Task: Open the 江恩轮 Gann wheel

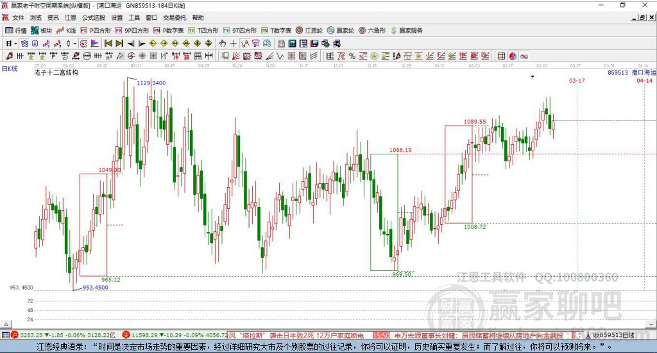Action: pyautogui.click(x=309, y=31)
